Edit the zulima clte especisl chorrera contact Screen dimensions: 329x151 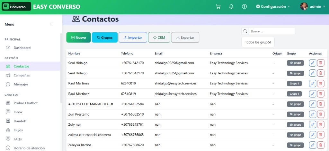313,135
